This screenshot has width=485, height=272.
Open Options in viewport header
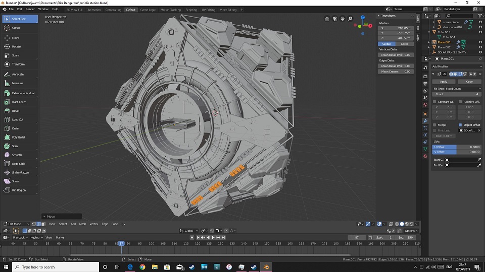411,231
